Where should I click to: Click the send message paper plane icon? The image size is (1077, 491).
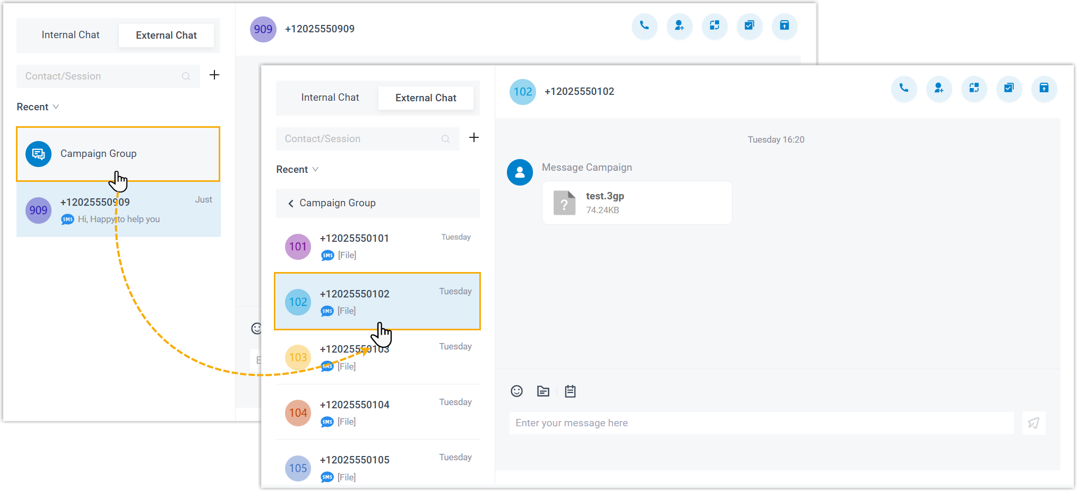(1033, 423)
